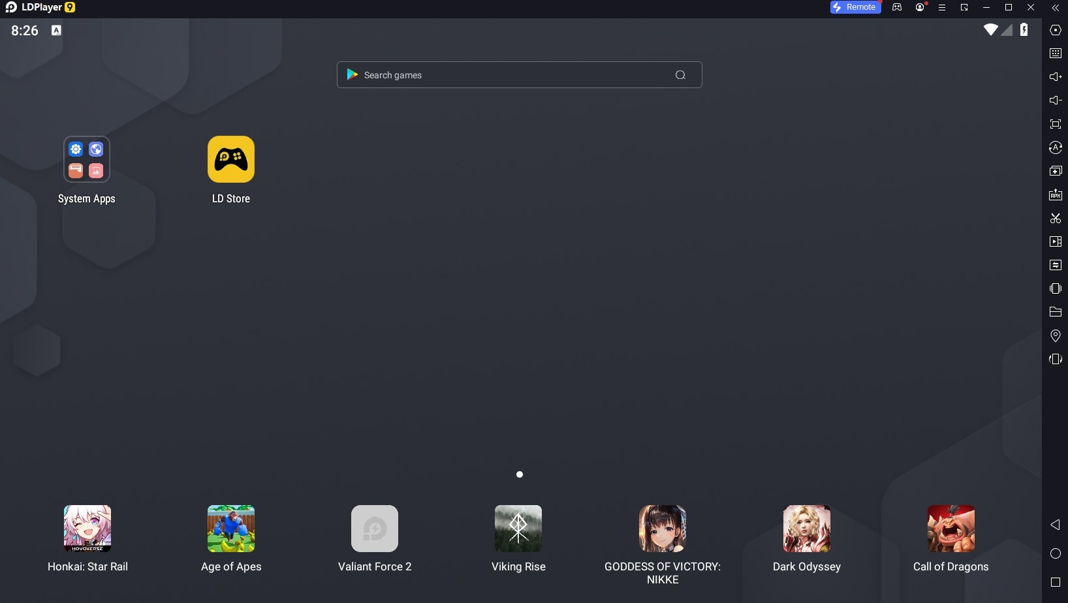Open the user account icon in the title bar
This screenshot has width=1068, height=603.
(920, 7)
